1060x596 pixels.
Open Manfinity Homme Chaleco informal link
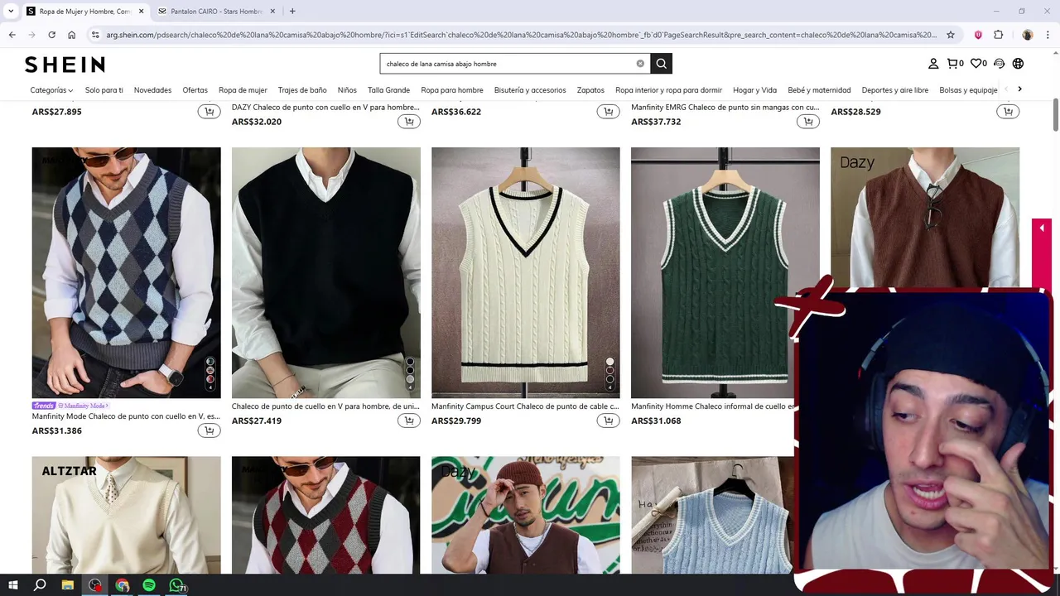(713, 406)
